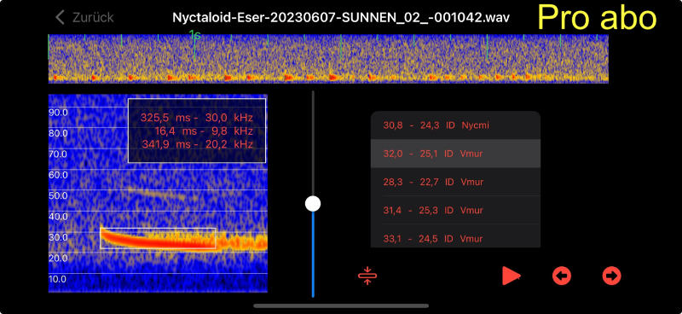Click the overview spectrogram strip
Viewport: 682px width, 314px height.
click(328, 59)
